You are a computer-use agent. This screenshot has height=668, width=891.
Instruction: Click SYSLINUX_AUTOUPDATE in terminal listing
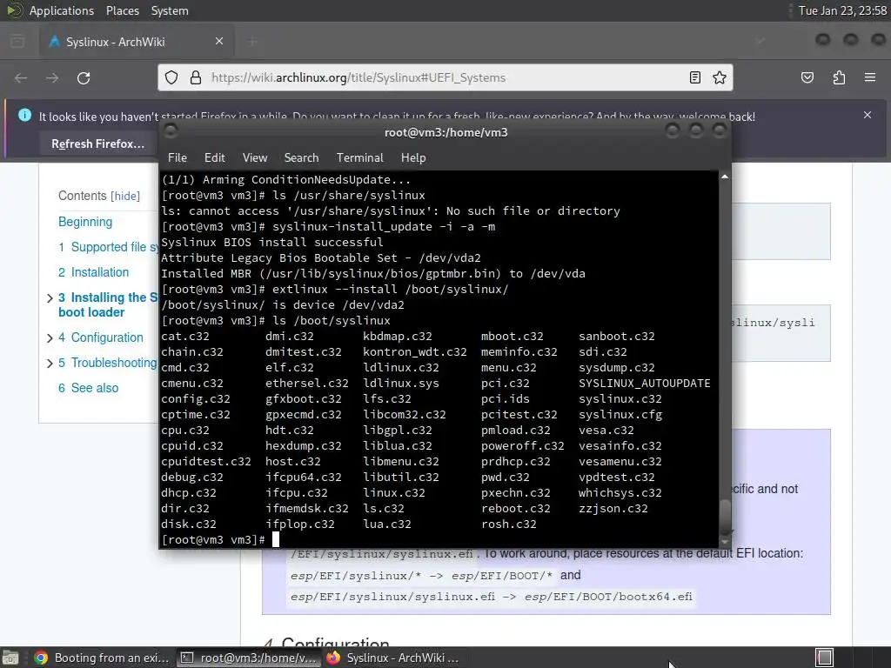click(x=645, y=384)
